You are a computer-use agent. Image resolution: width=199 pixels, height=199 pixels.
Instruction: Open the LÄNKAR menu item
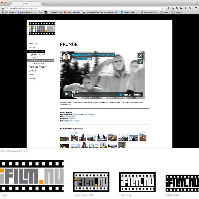pyautogui.click(x=32, y=71)
